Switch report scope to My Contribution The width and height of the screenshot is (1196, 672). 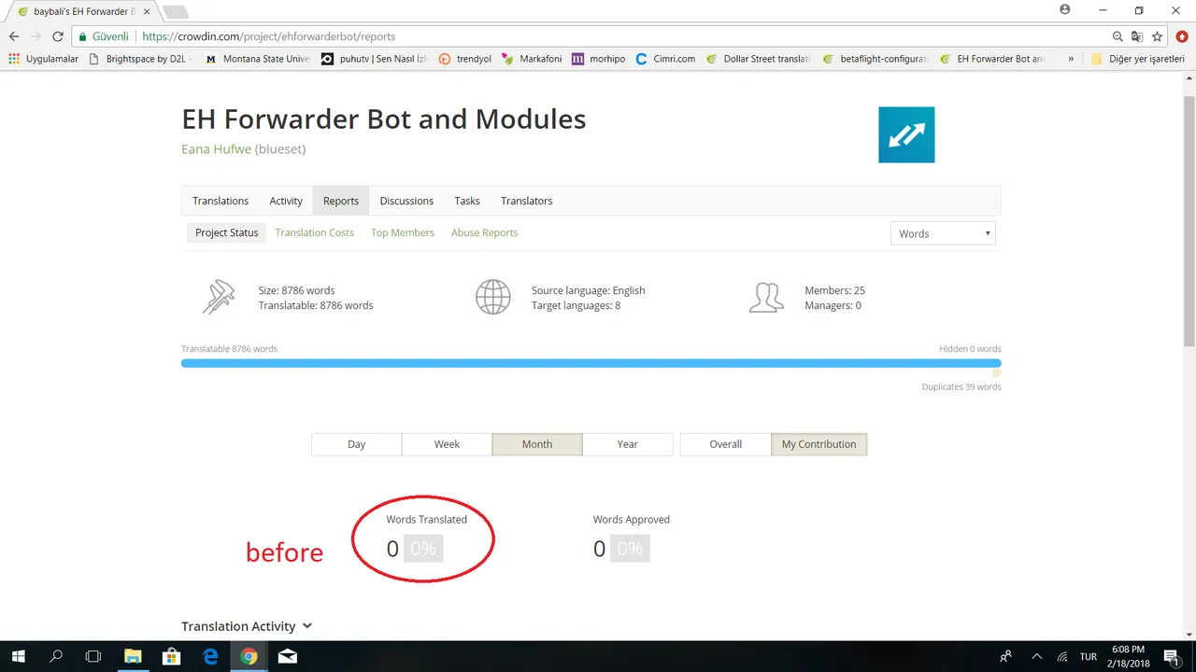pyautogui.click(x=819, y=444)
